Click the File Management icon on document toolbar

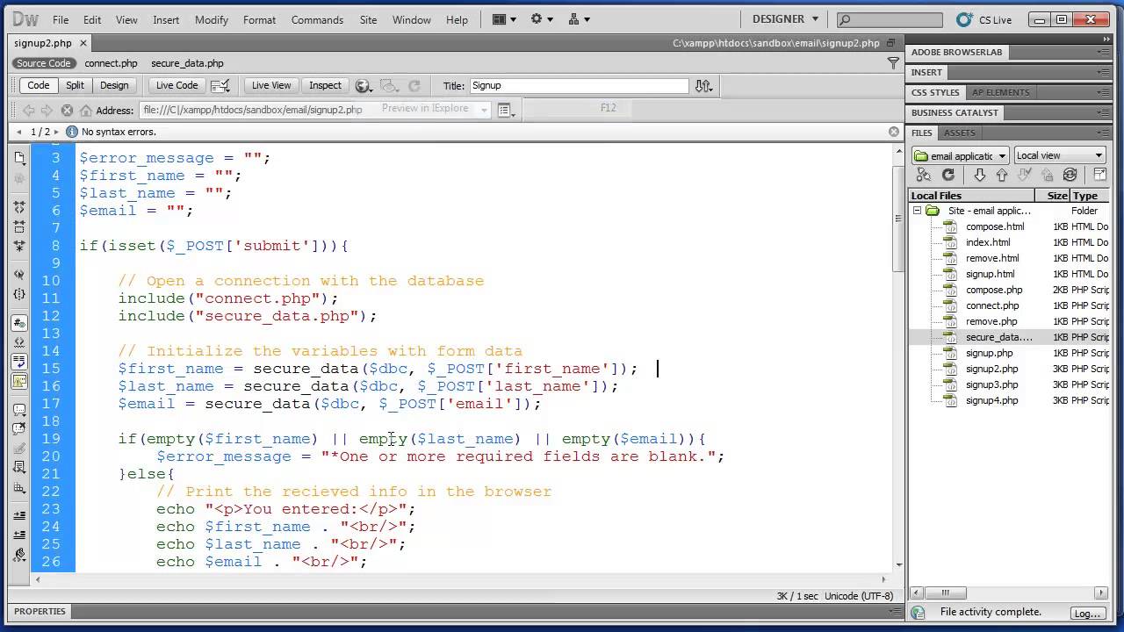click(x=703, y=85)
